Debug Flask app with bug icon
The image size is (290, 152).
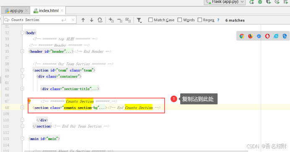click(x=260, y=2)
